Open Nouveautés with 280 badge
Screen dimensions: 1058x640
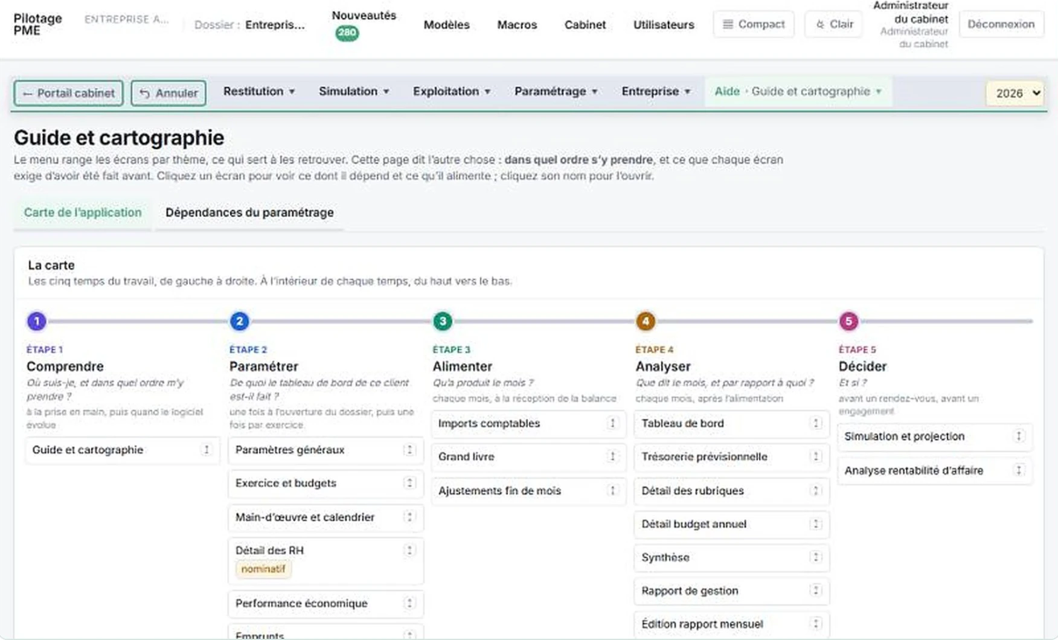tap(364, 24)
